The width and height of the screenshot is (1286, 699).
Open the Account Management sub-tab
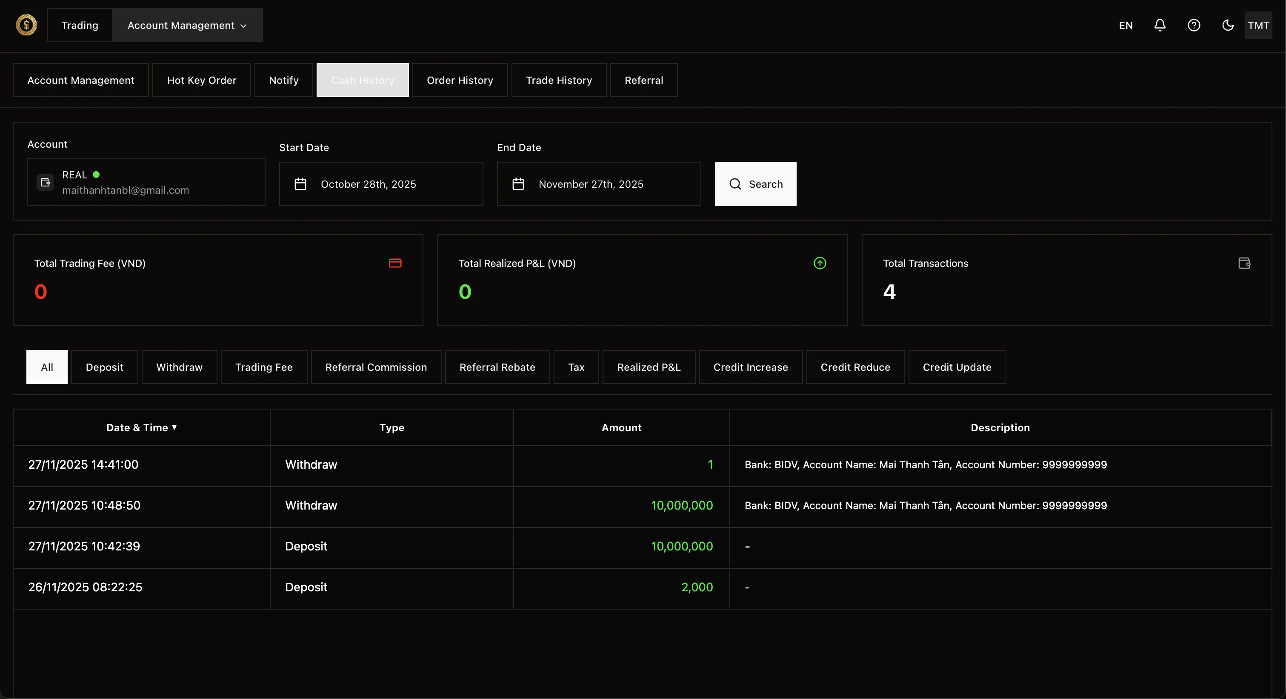[x=80, y=80]
